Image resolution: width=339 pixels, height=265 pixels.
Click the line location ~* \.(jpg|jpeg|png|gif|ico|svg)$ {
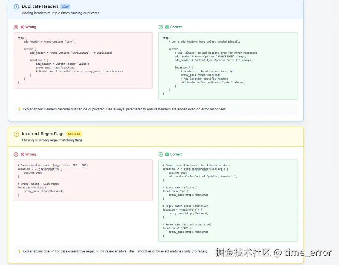[195, 169]
